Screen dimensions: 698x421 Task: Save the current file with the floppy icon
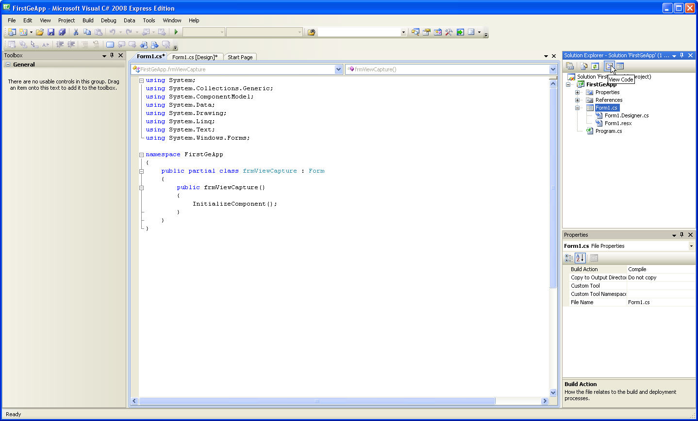point(51,32)
